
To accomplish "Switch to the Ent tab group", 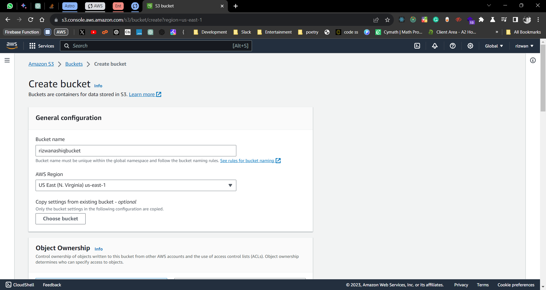I will (118, 6).
